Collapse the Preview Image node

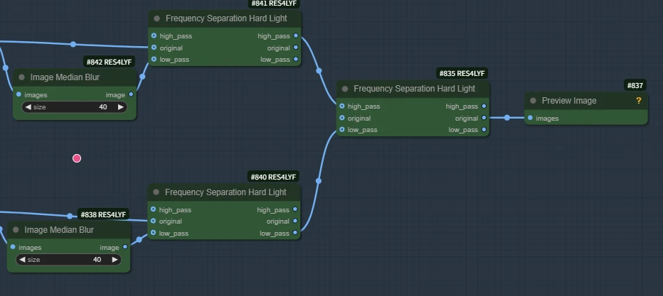tap(533, 101)
